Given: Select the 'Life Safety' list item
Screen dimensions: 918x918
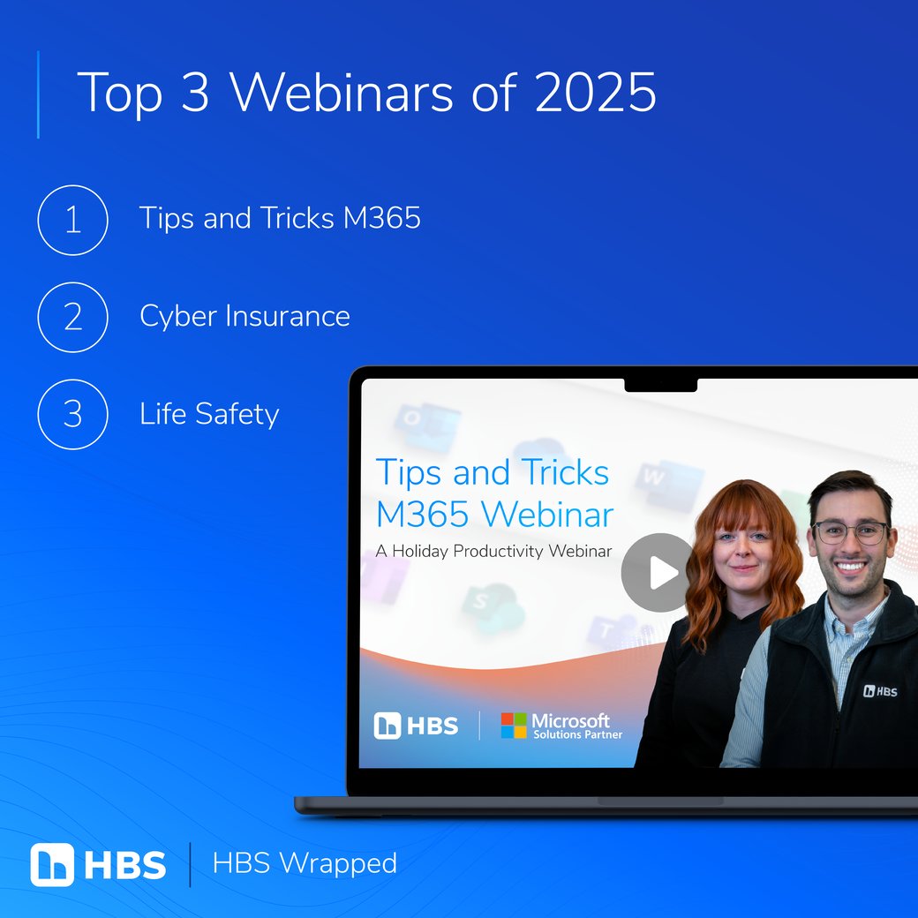Looking at the screenshot, I should point(209,414).
